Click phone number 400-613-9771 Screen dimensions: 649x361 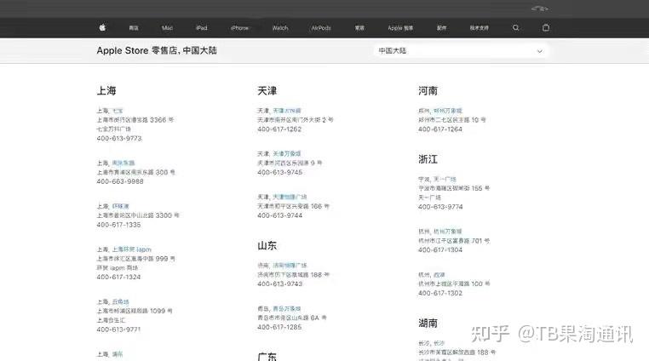118,329
